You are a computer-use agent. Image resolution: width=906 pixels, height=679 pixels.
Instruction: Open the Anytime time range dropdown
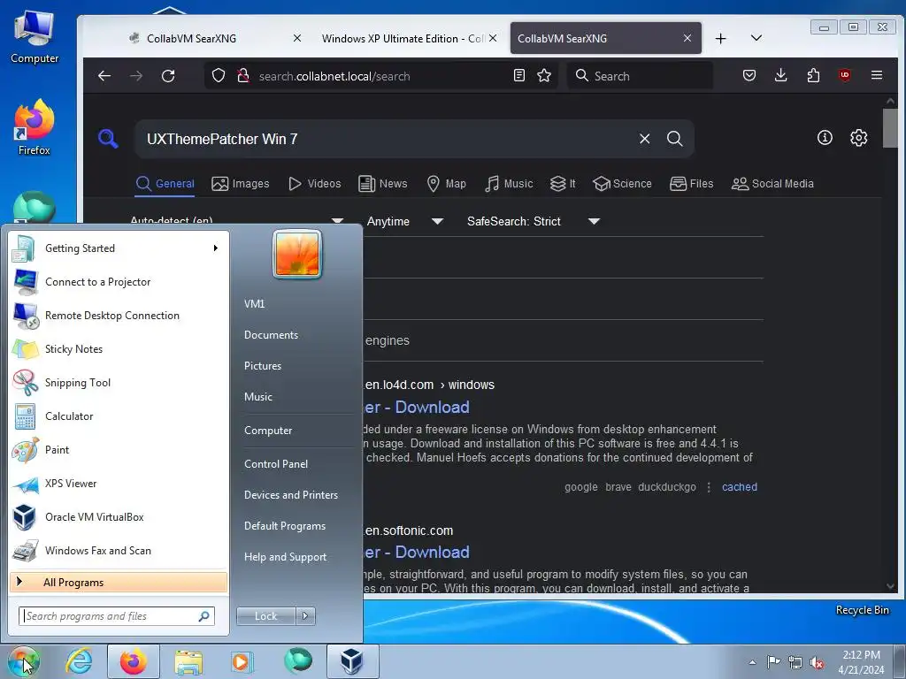405,221
